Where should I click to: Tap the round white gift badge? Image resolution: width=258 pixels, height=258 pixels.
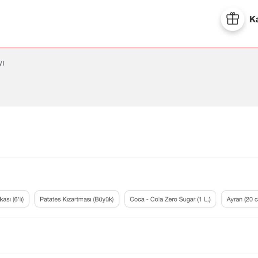(x=232, y=19)
